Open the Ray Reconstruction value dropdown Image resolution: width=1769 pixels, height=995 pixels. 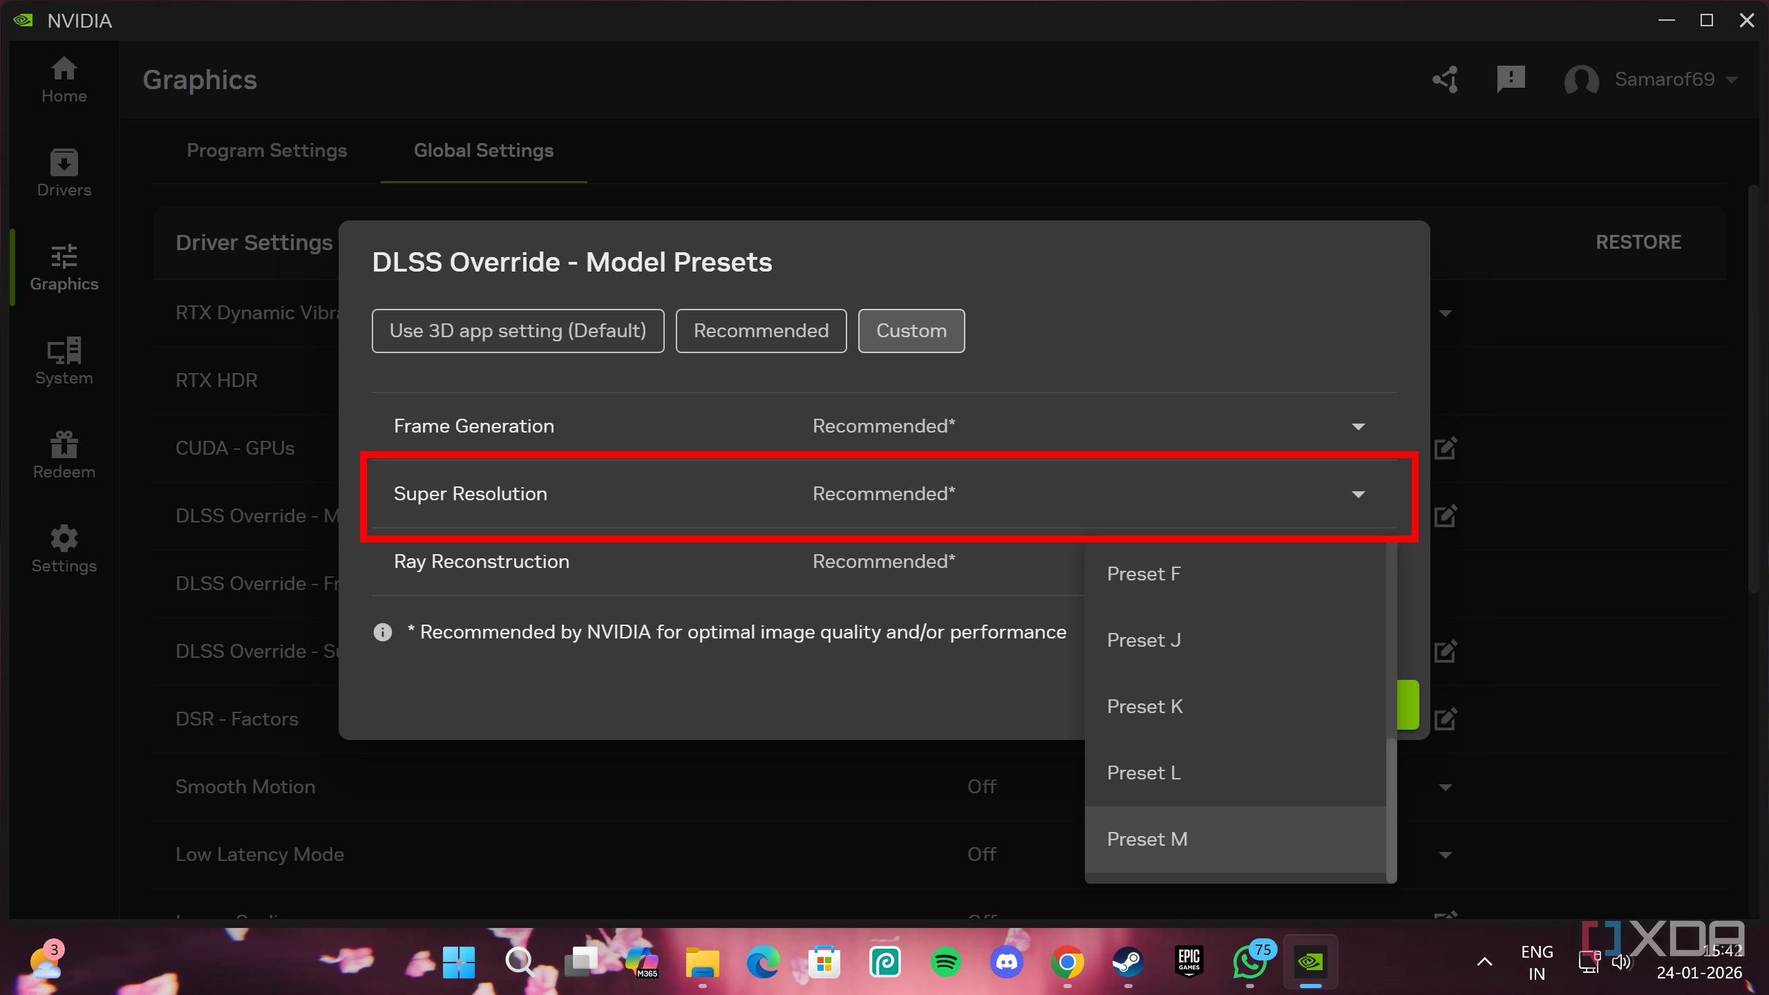pyautogui.click(x=884, y=562)
